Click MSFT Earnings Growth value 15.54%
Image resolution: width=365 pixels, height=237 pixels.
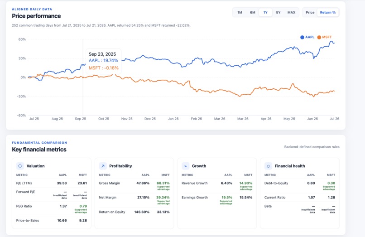246,198
